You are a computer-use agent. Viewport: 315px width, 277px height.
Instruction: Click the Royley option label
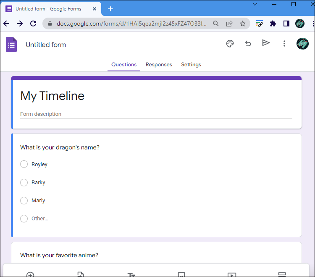(39, 165)
